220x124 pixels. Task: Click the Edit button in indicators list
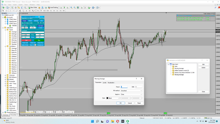coord(203,64)
